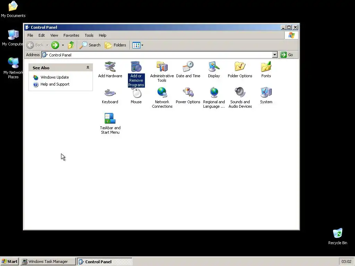The height and width of the screenshot is (266, 355).
Task: Open the Edit menu
Action: (x=42, y=35)
